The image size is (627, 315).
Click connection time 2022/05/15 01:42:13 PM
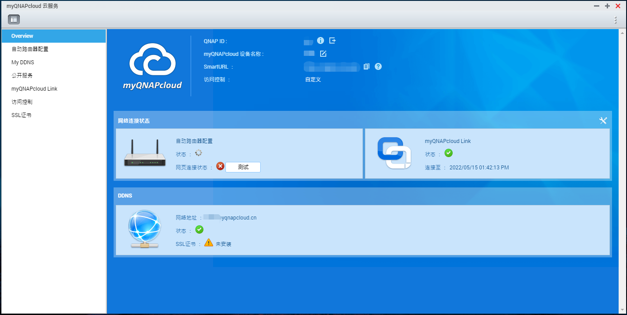(x=479, y=168)
